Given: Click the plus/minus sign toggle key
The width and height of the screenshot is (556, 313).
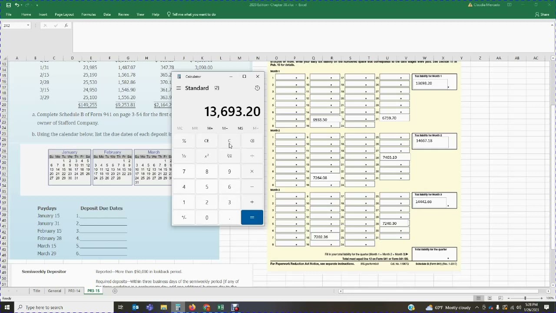Looking at the screenshot, I should coord(184,217).
